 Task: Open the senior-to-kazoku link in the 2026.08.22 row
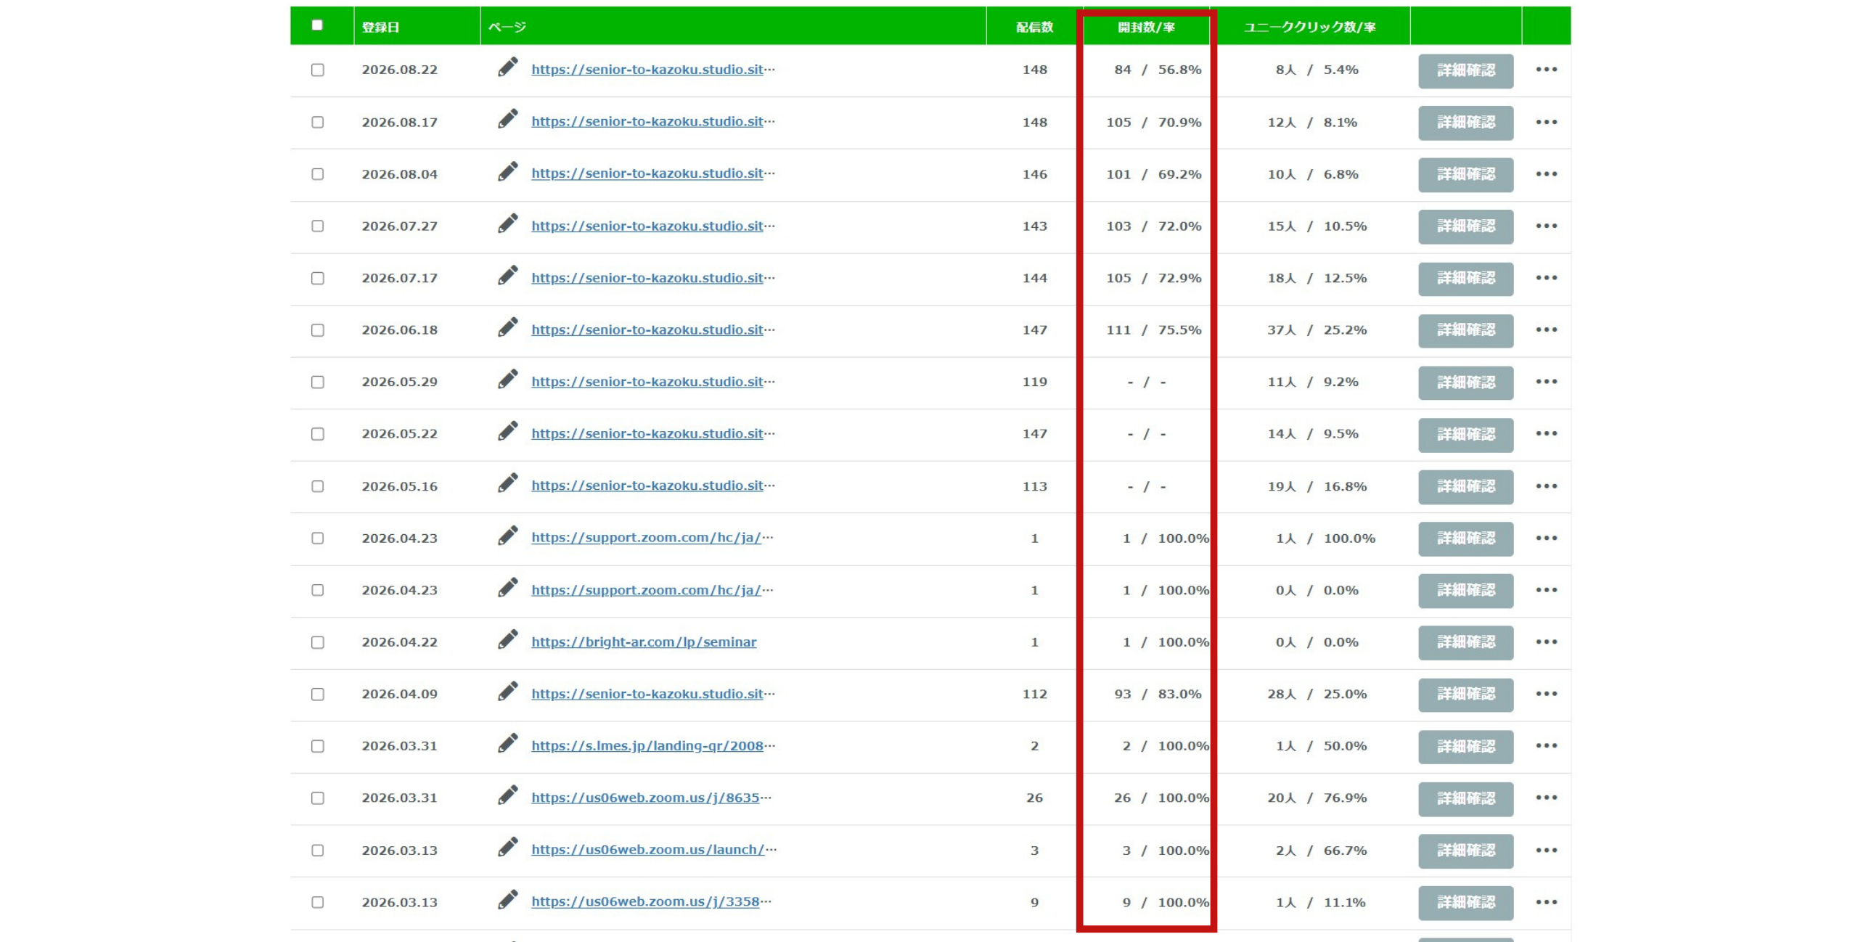[652, 70]
